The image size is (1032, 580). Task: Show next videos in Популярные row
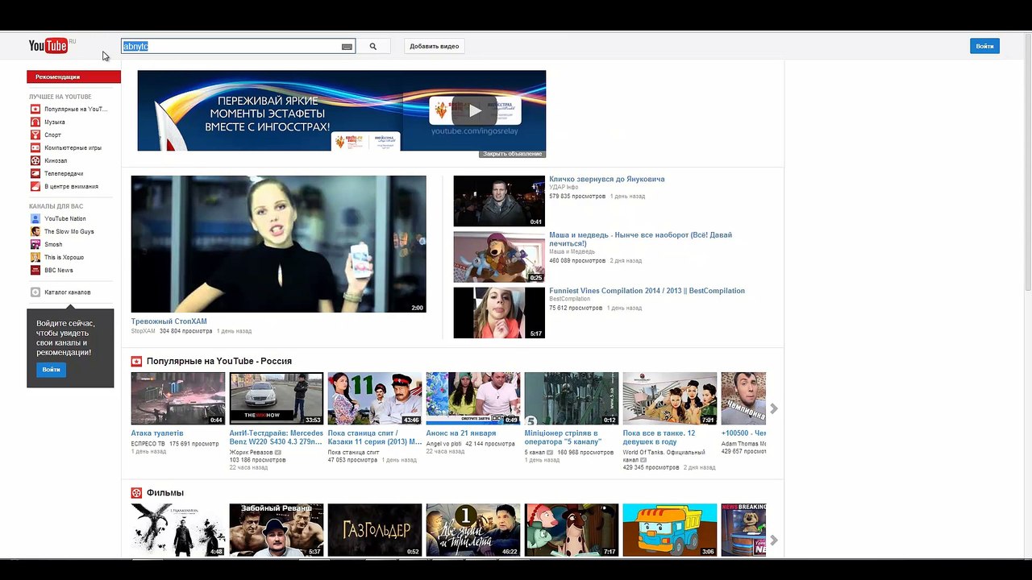pos(774,408)
